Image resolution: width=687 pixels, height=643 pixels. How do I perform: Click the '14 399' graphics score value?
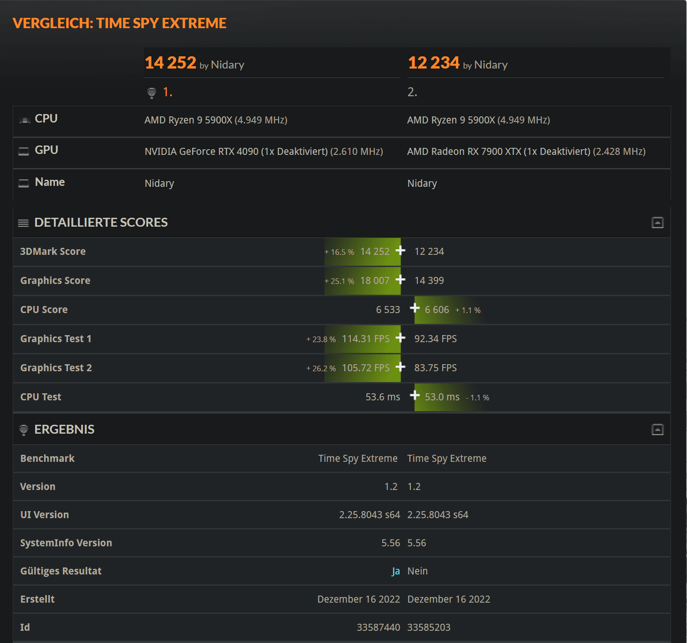click(429, 281)
